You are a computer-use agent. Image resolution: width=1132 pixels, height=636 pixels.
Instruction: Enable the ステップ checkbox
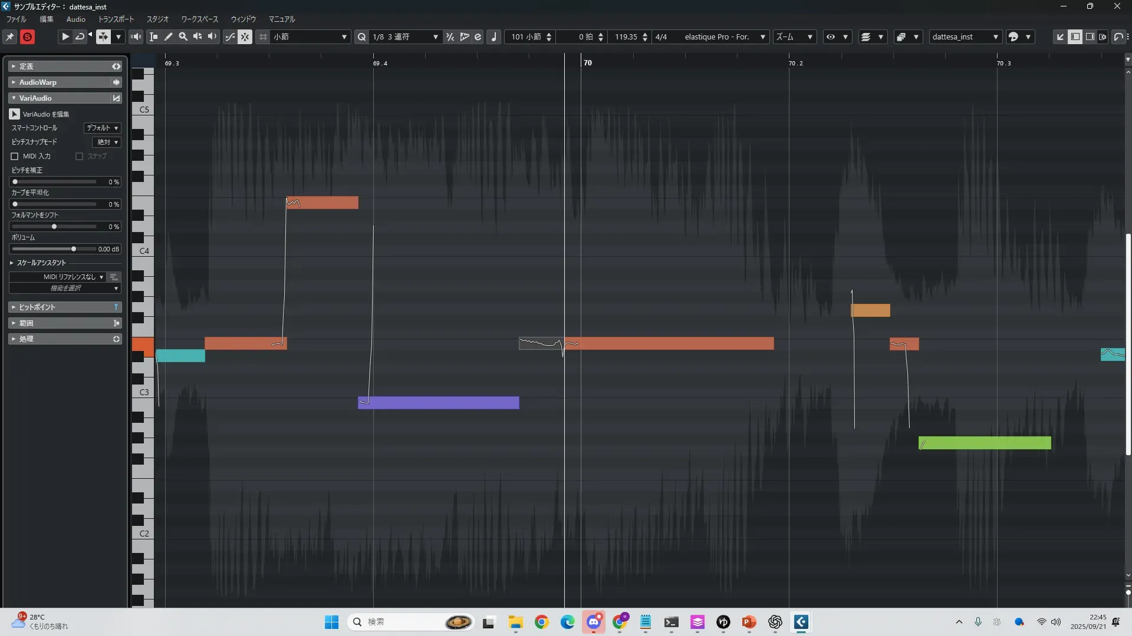click(80, 157)
